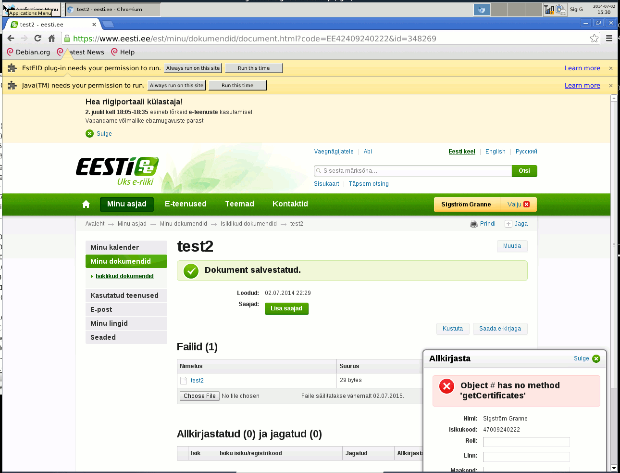Click the browser reload icon
This screenshot has width=620, height=473.
37,38
